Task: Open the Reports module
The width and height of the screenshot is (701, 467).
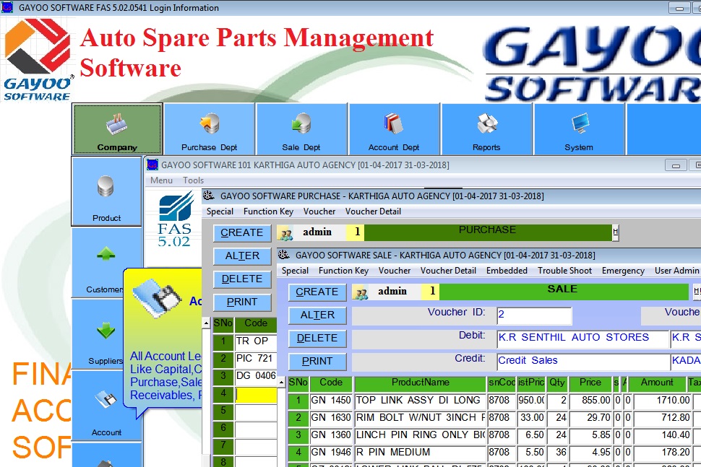Action: 486,129
